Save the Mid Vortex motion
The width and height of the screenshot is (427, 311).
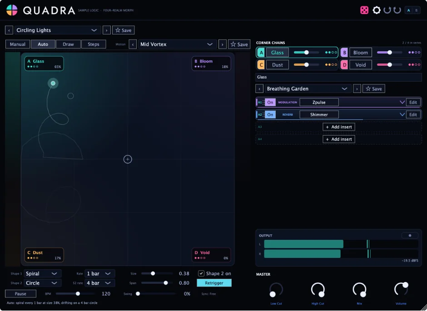coord(239,44)
